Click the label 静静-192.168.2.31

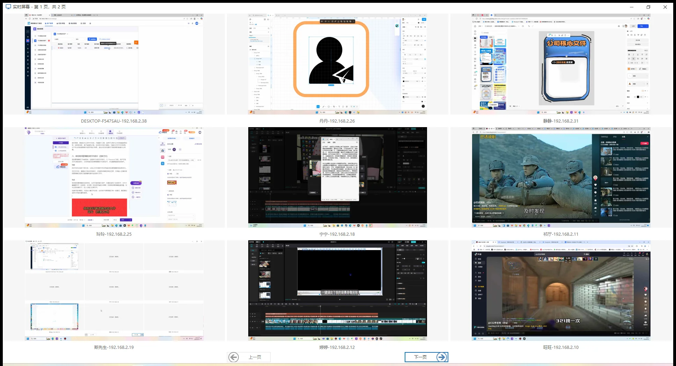[x=561, y=121]
